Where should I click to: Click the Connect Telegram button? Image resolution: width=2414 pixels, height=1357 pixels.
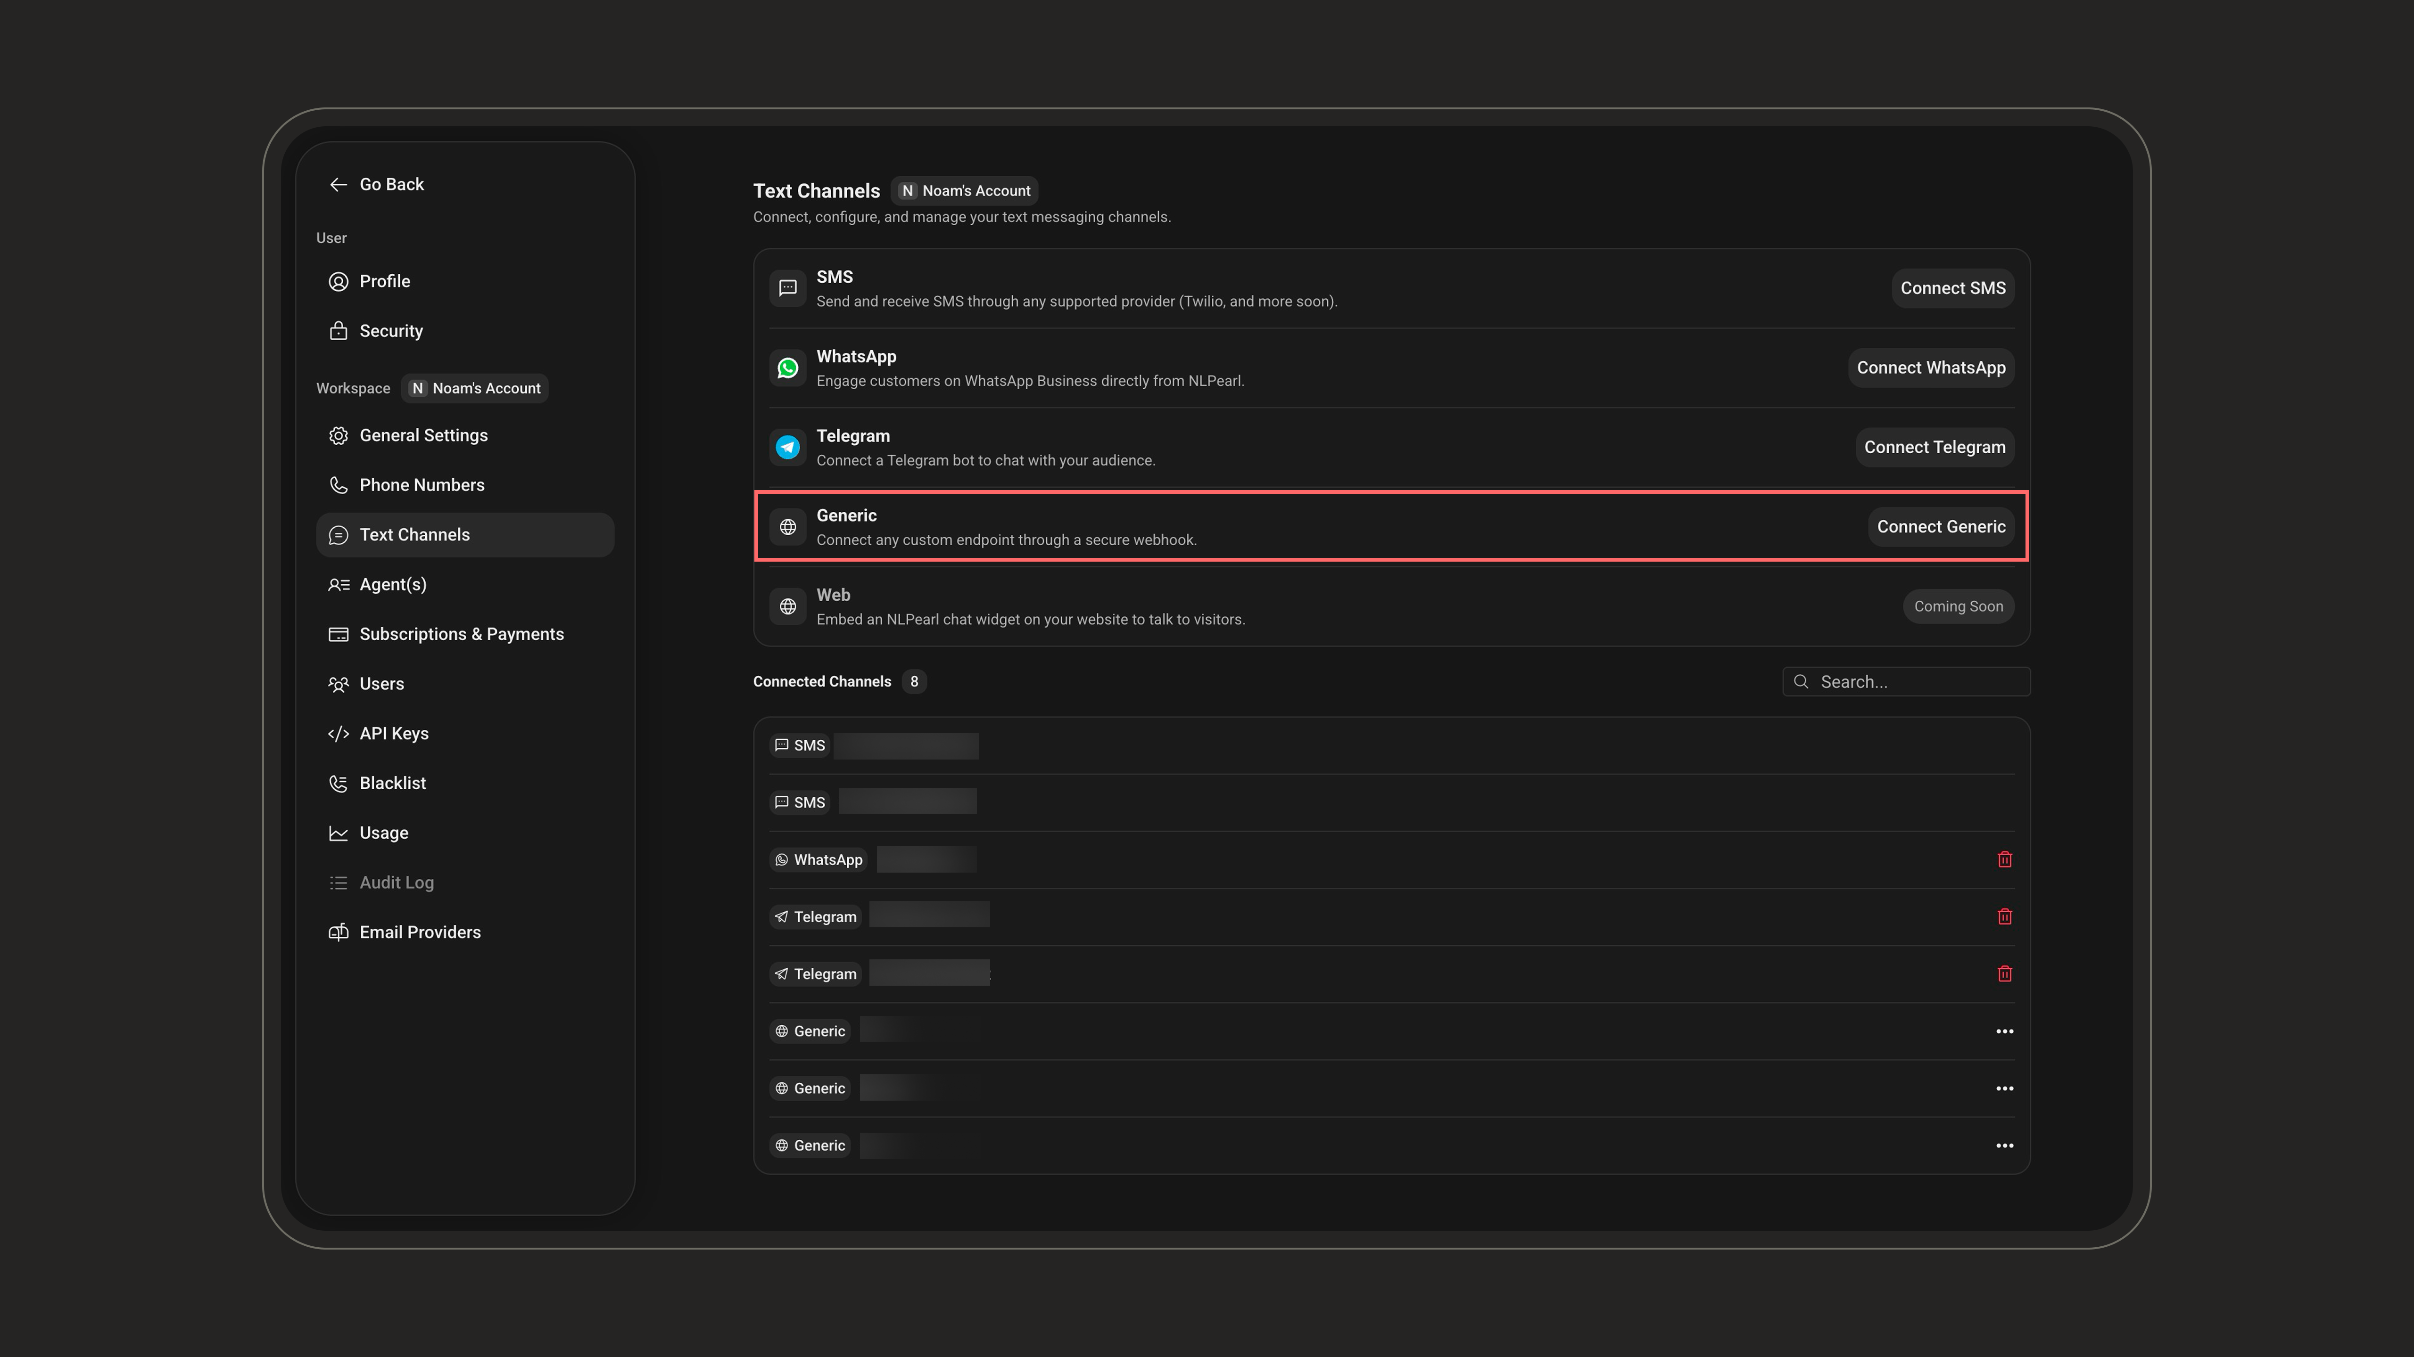[1935, 448]
